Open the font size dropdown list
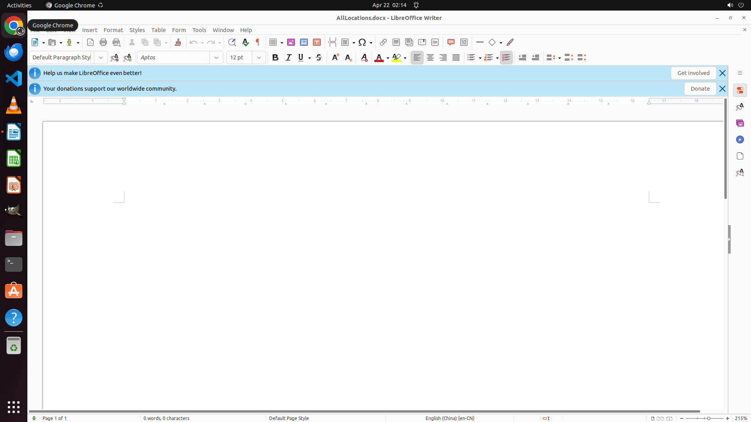Image resolution: width=751 pixels, height=422 pixels. coord(259,57)
